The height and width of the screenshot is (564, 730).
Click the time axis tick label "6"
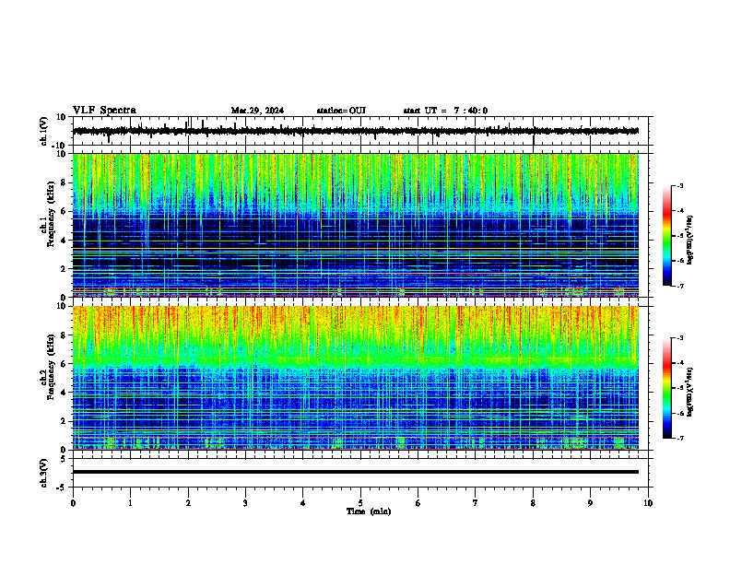pyautogui.click(x=418, y=503)
